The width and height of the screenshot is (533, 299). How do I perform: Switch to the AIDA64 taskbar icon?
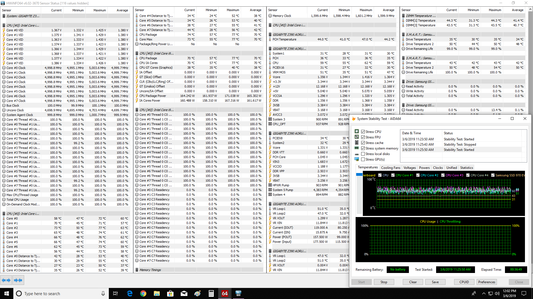[225, 293]
